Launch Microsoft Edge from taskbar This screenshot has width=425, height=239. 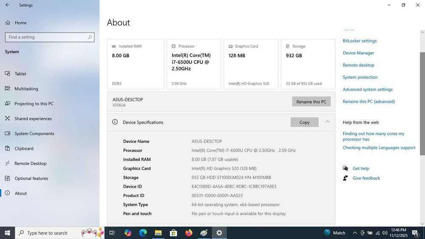[143, 233]
